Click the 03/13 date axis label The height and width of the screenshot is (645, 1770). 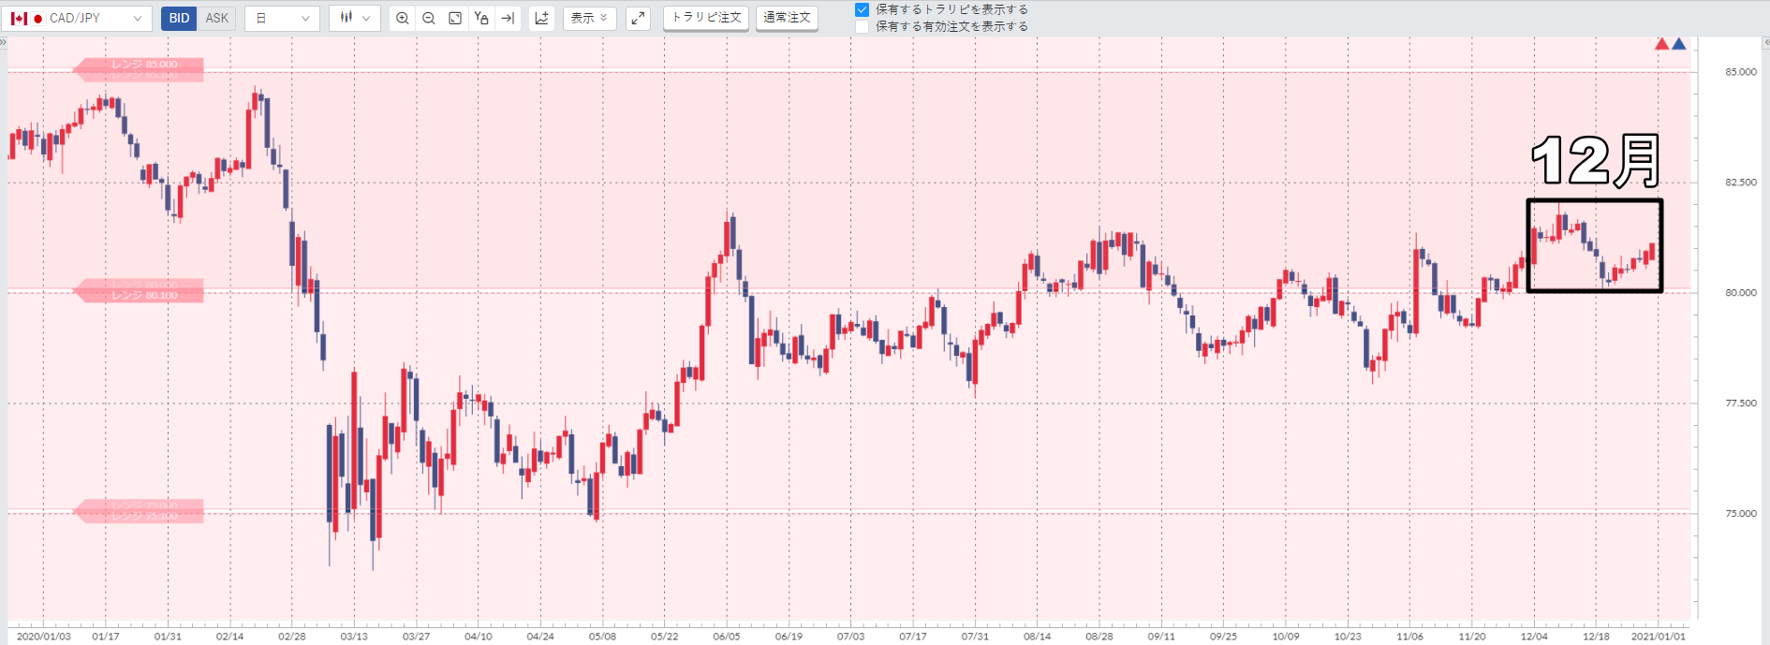pyautogui.click(x=354, y=637)
